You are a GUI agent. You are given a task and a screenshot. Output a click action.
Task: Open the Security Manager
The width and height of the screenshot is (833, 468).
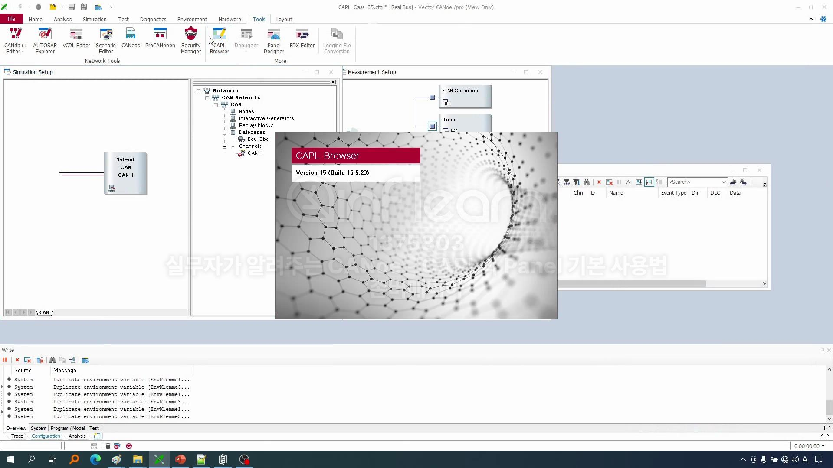(191, 41)
